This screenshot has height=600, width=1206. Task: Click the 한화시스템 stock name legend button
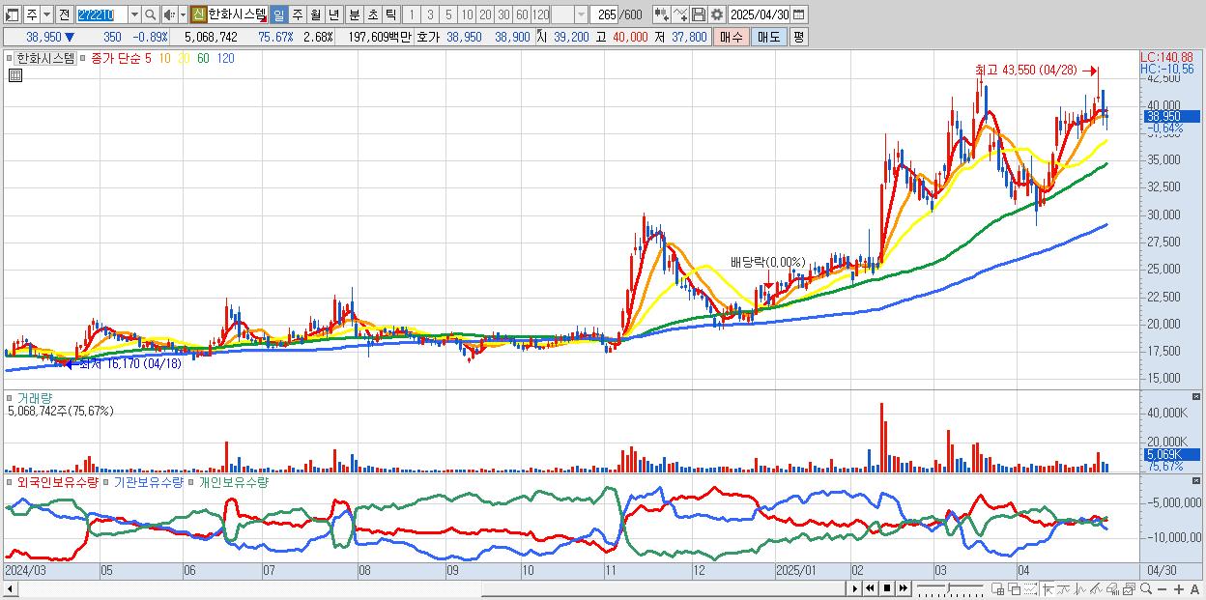pyautogui.click(x=46, y=58)
